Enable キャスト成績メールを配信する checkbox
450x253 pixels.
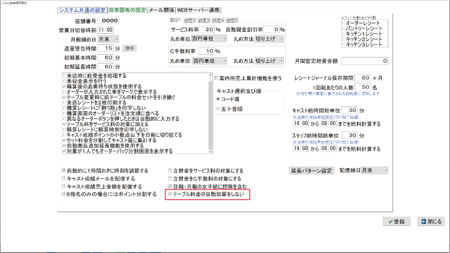pos(64,178)
